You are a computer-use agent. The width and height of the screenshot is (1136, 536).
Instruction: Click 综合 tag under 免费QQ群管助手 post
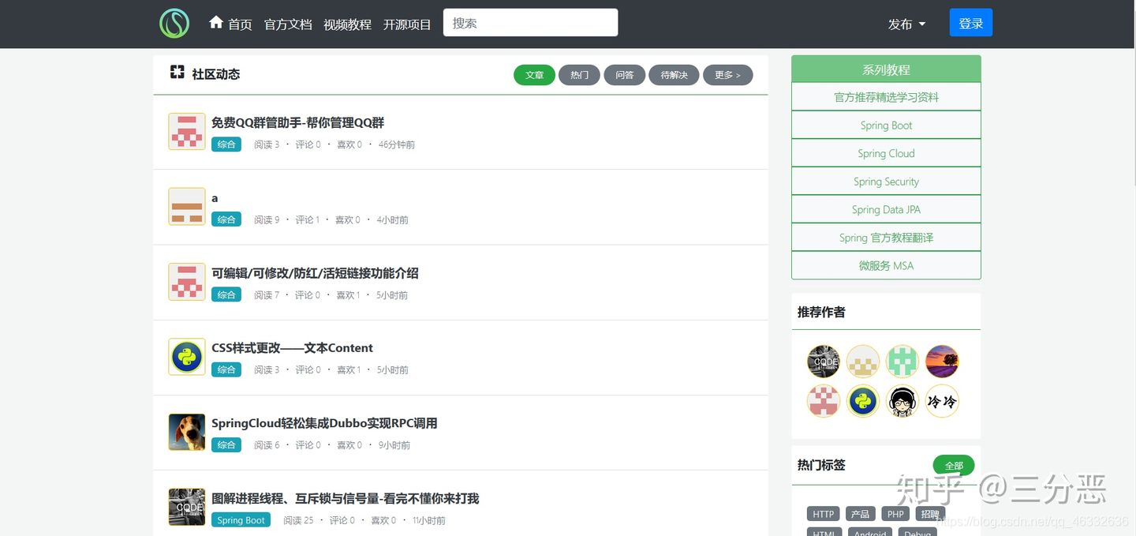226,144
